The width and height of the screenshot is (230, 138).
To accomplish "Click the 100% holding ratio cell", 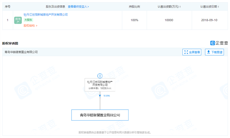I will pos(134,20).
